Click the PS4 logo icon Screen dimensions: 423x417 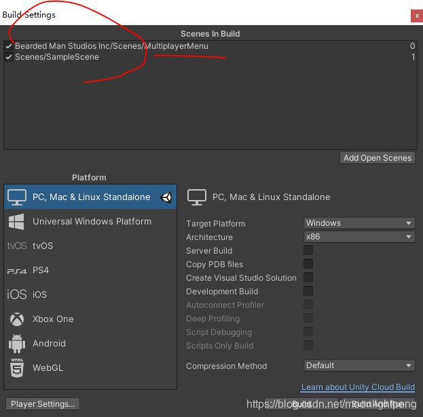point(17,271)
